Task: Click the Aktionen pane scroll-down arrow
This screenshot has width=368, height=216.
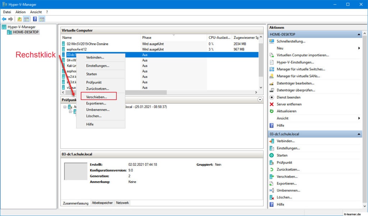Action: [364, 206]
